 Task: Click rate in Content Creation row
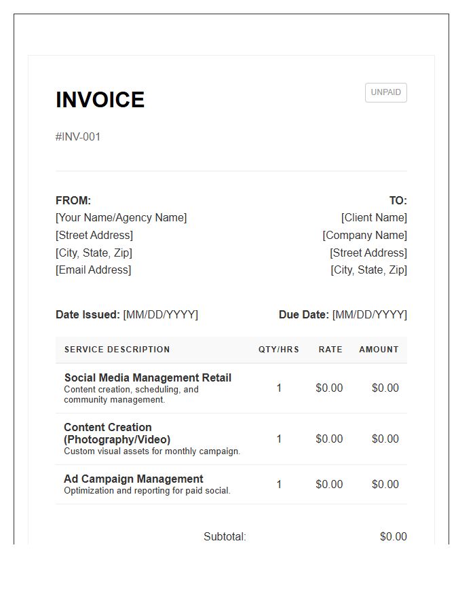coord(329,439)
